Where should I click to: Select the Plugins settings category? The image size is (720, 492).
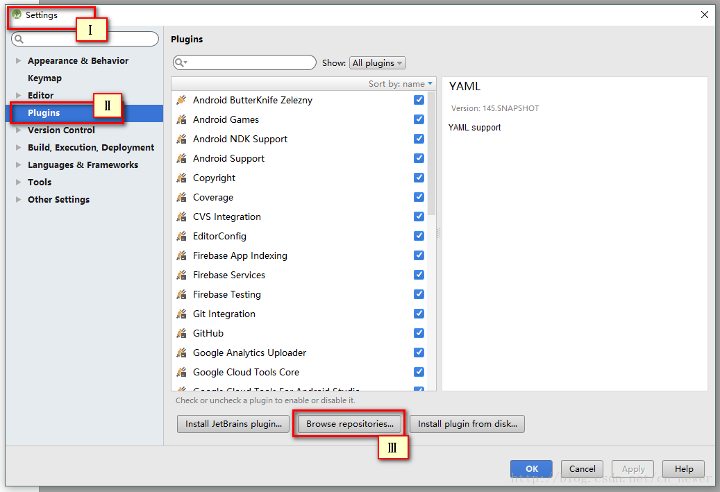85,113
